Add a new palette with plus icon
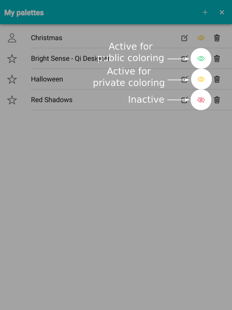The image size is (232, 310). click(x=205, y=12)
